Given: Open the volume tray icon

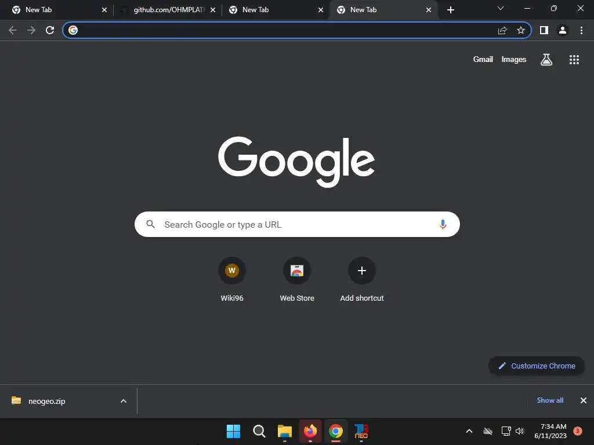Looking at the screenshot, I should 520,431.
